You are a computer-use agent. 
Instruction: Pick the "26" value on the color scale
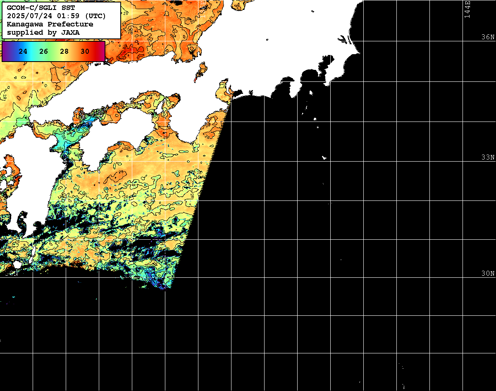(x=44, y=52)
